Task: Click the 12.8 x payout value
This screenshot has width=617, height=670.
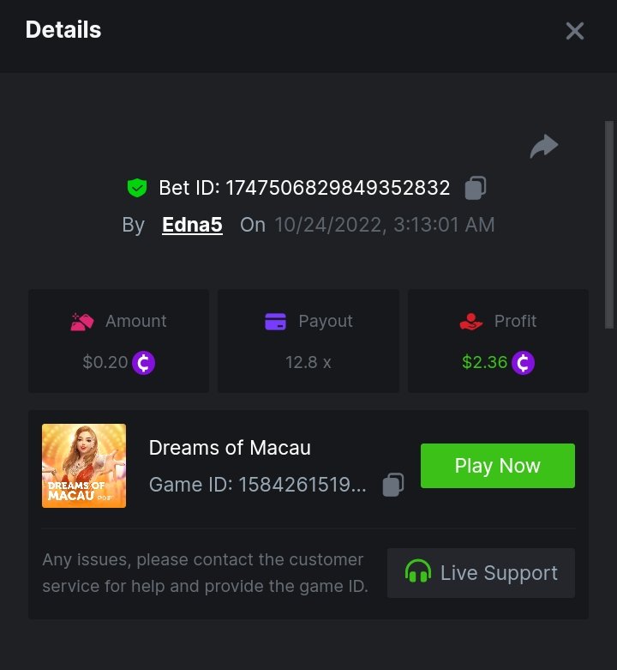Action: click(308, 362)
